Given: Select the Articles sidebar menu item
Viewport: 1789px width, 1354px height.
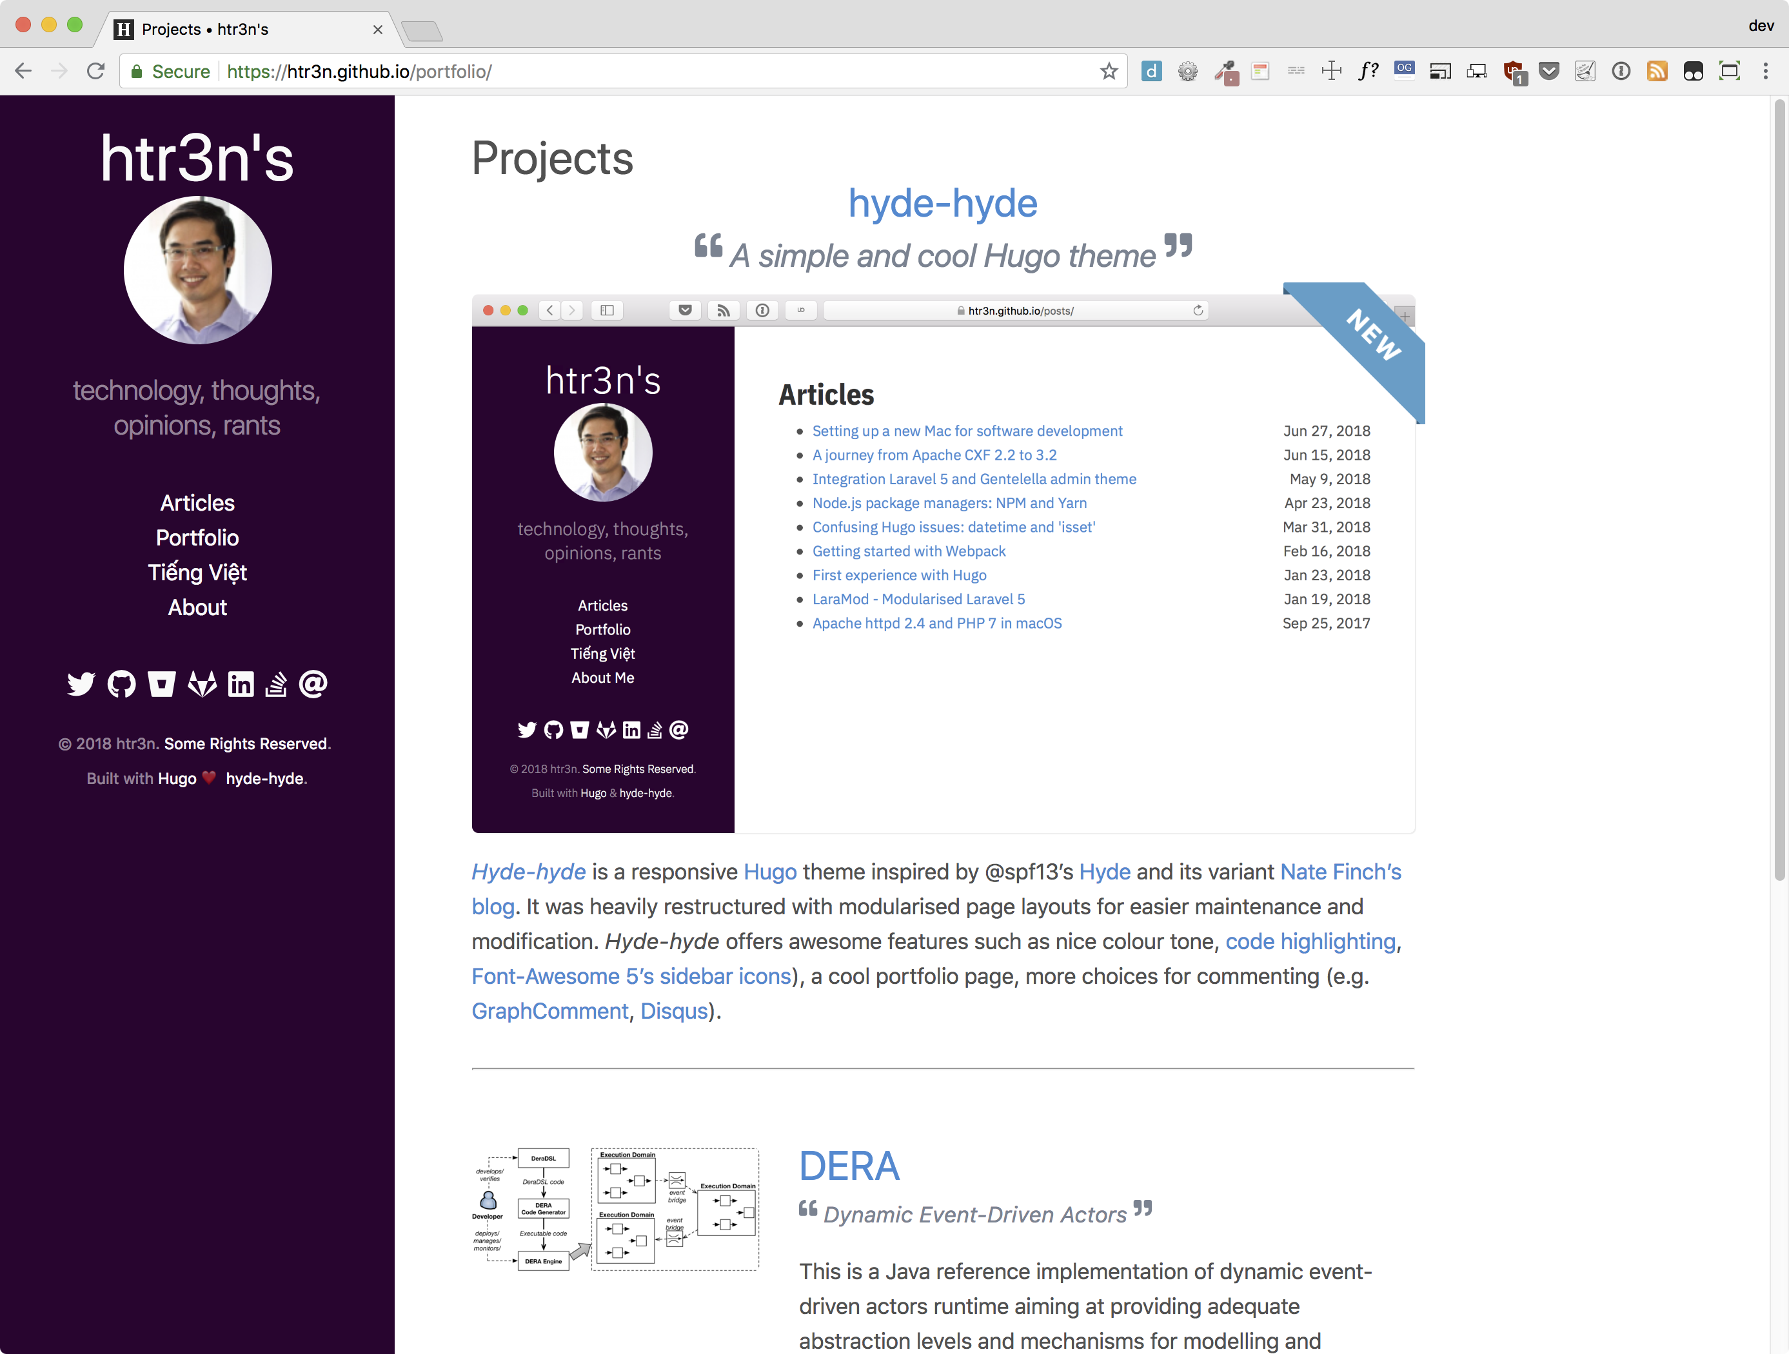Looking at the screenshot, I should click(x=197, y=503).
